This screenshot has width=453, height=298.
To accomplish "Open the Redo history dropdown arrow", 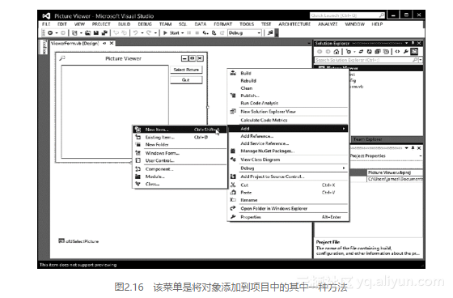I will 155,33.
